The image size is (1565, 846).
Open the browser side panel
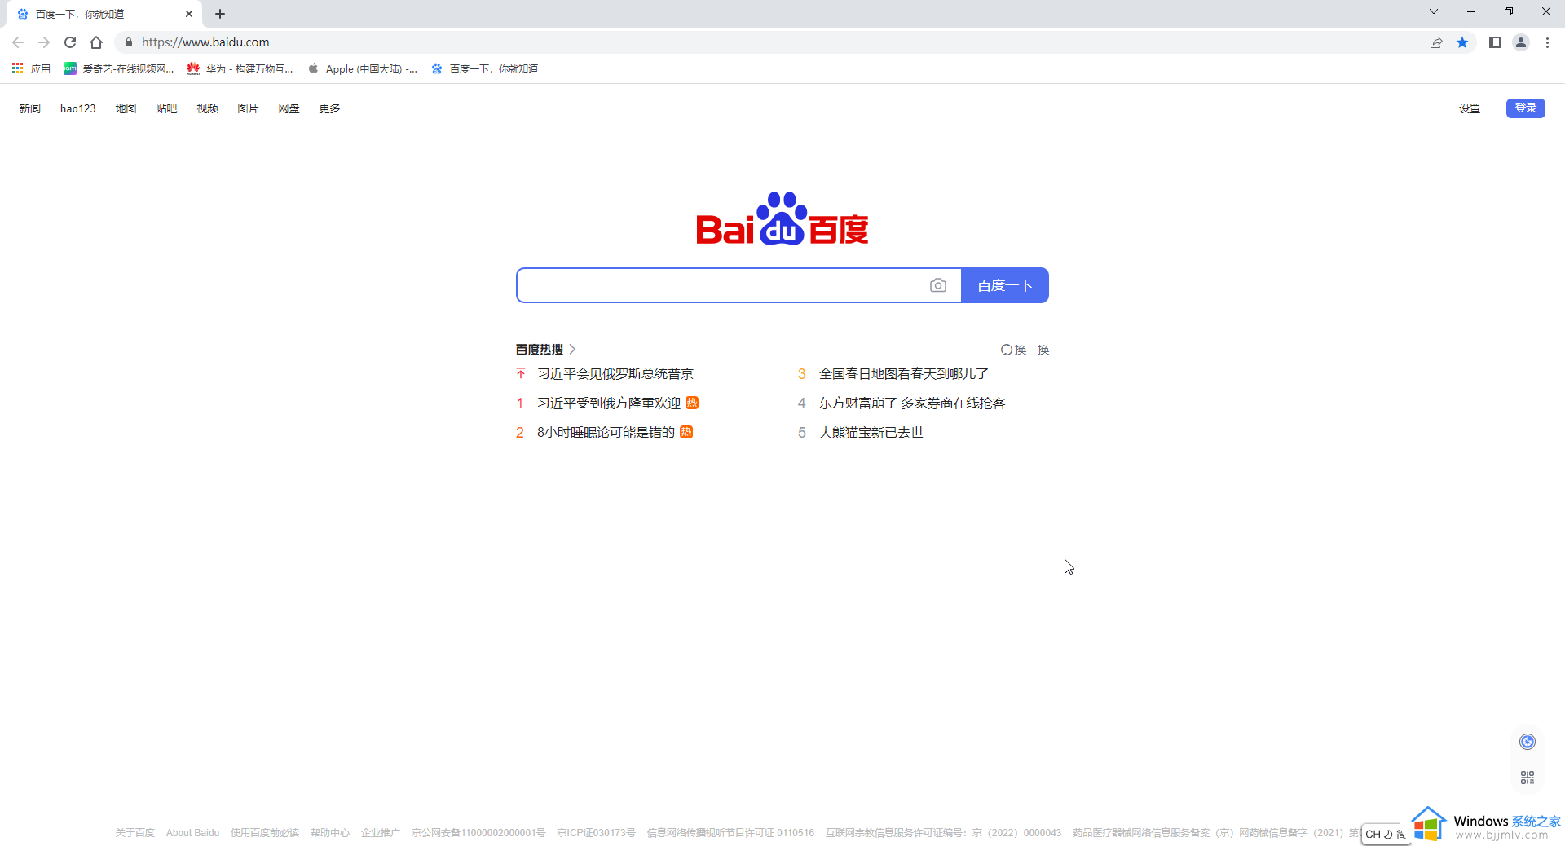[x=1495, y=42]
